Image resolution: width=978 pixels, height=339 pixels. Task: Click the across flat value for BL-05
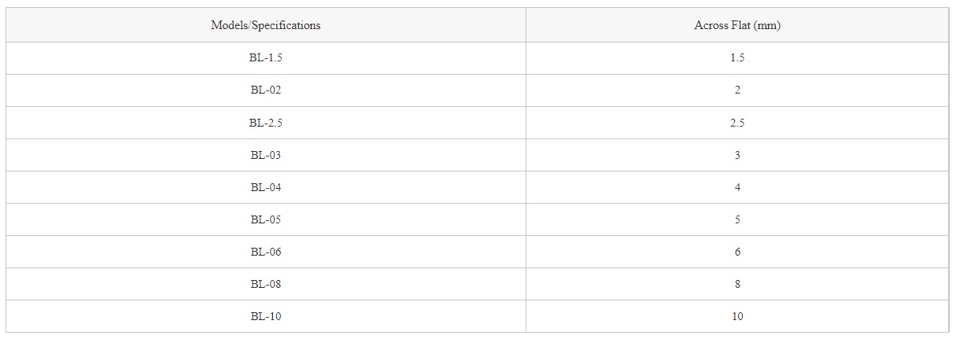(737, 219)
